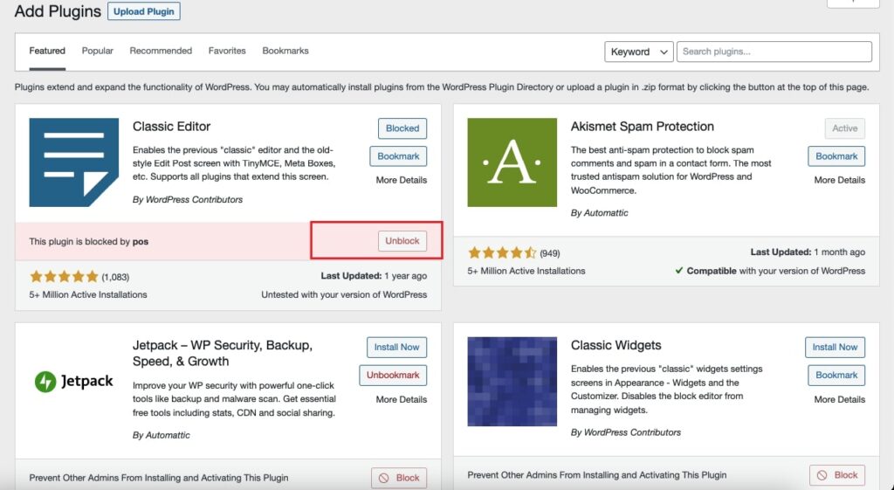Open More Details for Akismet
This screenshot has height=490, width=894.
[839, 180]
